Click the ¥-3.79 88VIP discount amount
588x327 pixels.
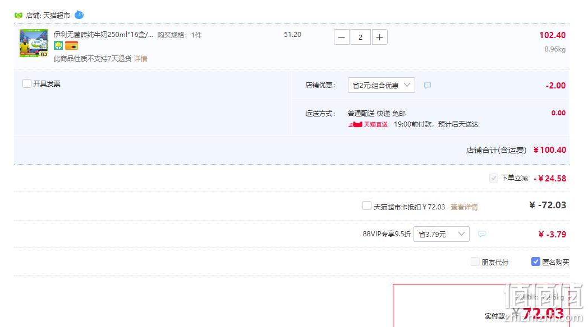tap(553, 235)
